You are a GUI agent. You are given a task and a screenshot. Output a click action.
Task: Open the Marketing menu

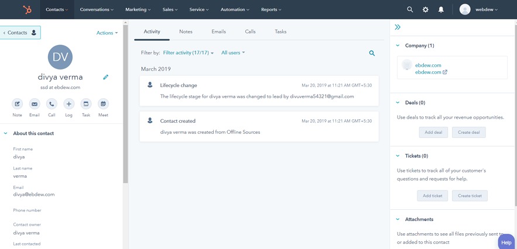click(x=138, y=9)
